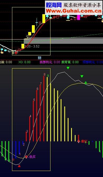The width and height of the screenshot is (103, 177).
Task: Click the number 1 below the blue bar
Action: click(x=20, y=154)
